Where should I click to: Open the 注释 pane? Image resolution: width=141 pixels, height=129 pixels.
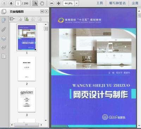coord(135,3)
